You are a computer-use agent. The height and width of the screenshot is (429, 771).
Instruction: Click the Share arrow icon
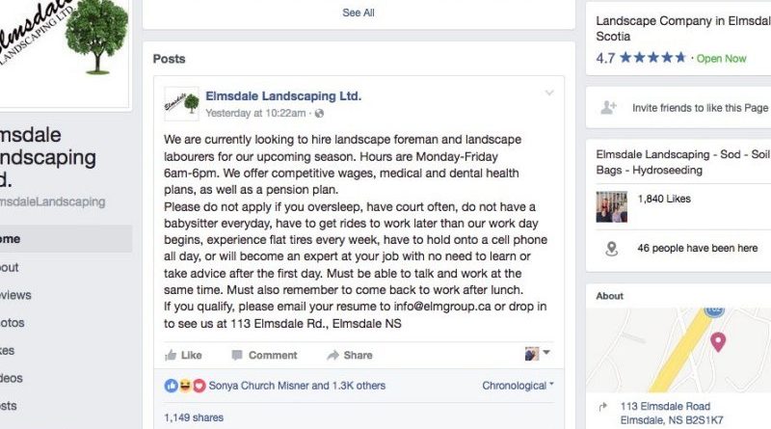[x=330, y=355]
